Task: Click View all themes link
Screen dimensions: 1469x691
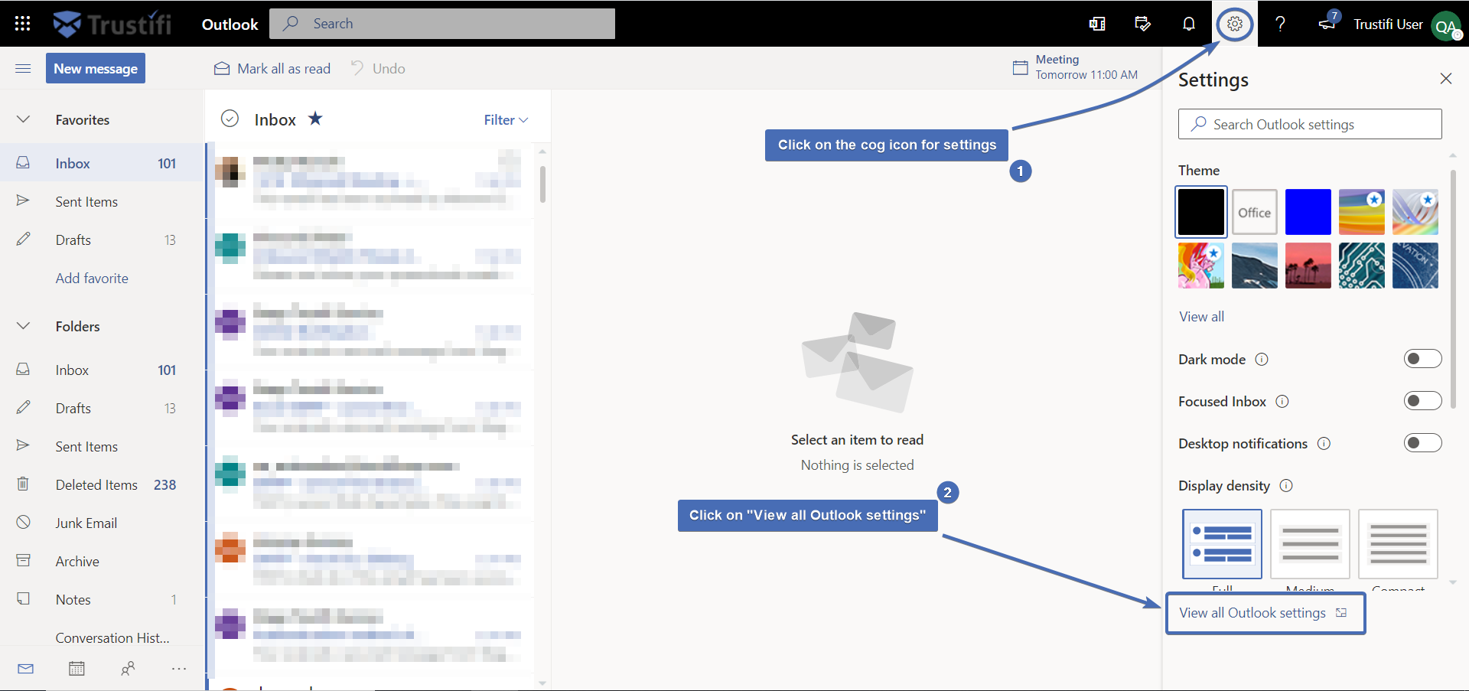Action: pyautogui.click(x=1201, y=316)
